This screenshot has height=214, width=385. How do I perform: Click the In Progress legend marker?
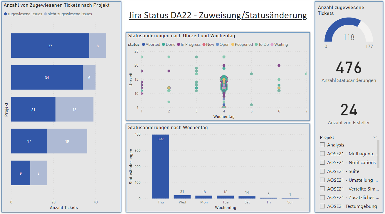tap(179, 45)
